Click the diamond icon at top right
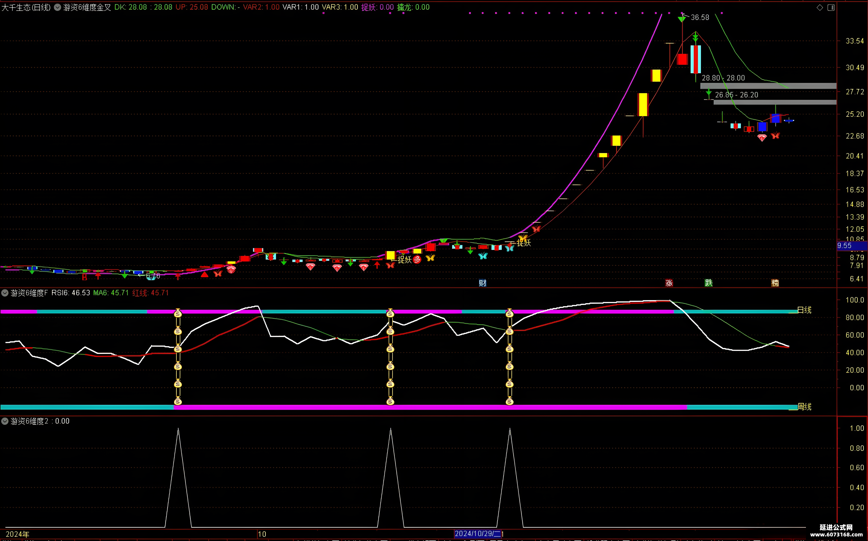Image resolution: width=868 pixels, height=541 pixels. pos(820,8)
